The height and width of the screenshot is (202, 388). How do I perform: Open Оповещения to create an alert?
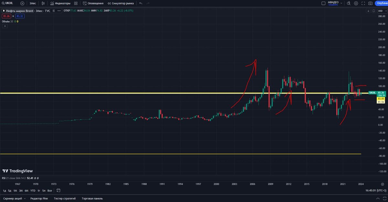click(x=94, y=3)
